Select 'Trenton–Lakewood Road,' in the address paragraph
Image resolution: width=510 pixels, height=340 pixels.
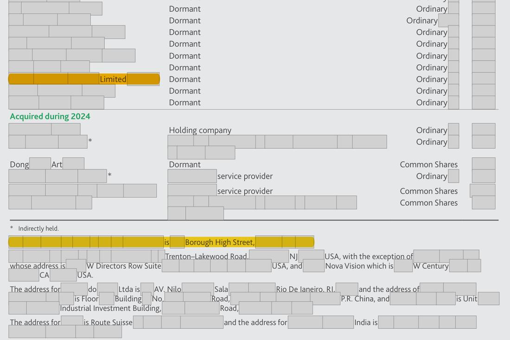click(206, 257)
